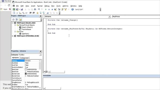
Task: Click the AutoSize property value False
Action: [27, 63]
